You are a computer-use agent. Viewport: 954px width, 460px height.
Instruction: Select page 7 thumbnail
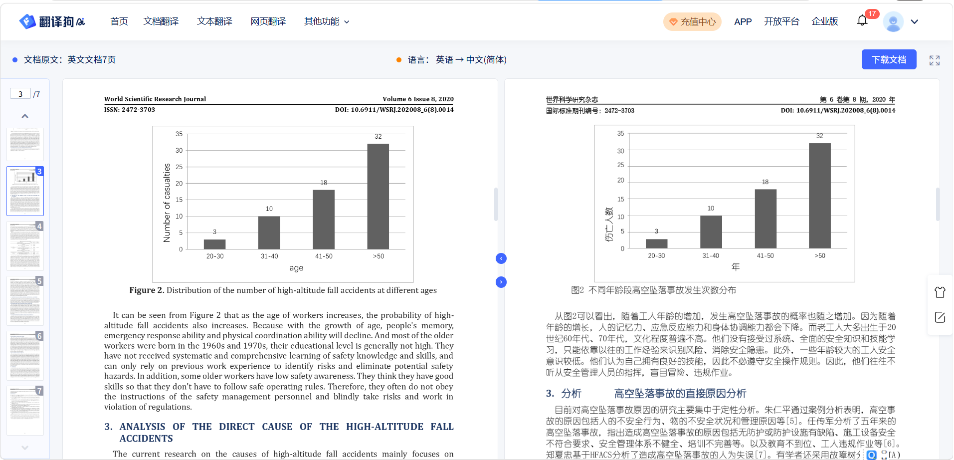click(x=25, y=411)
